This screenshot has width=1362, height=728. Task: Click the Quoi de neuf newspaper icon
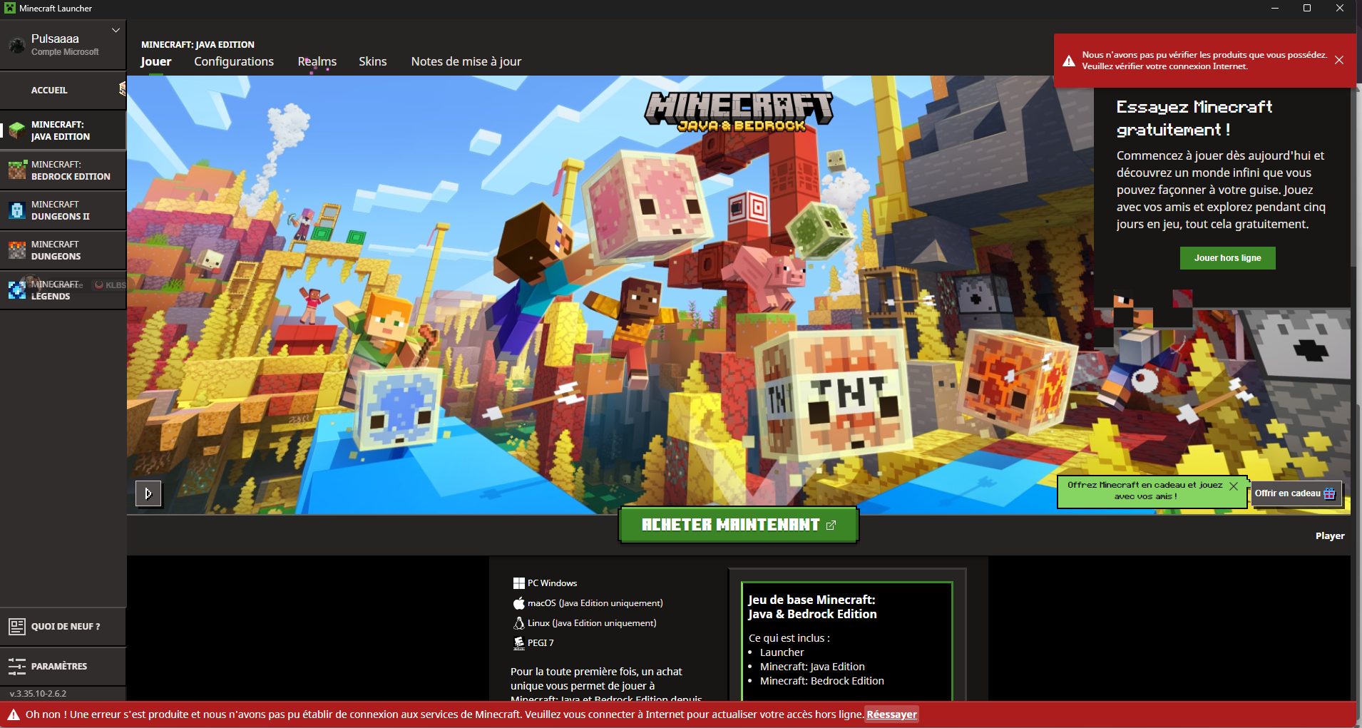17,627
